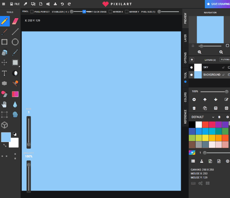230x198 pixels.
Task: Pick the yellow color swatch in palette
Action: tap(205, 138)
